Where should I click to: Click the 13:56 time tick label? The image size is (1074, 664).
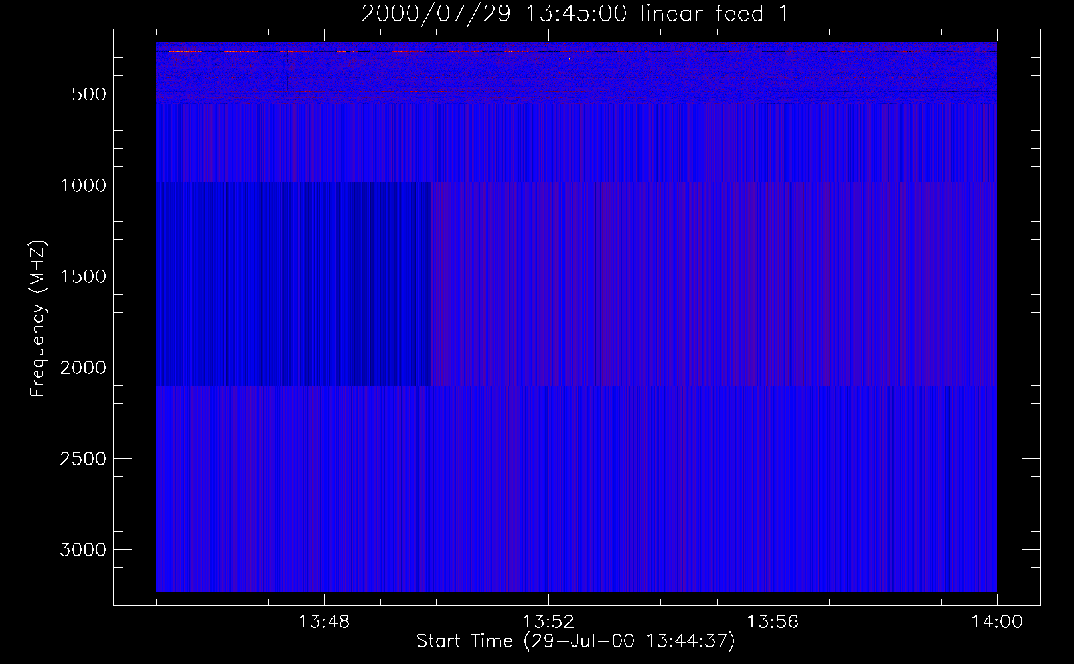coord(773,622)
